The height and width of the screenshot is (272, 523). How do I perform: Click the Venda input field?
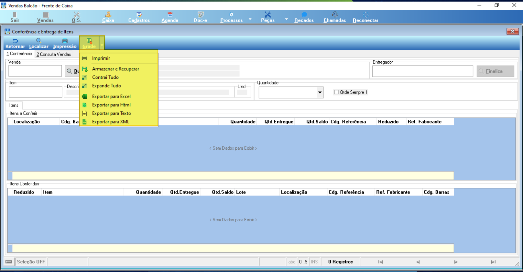click(35, 71)
